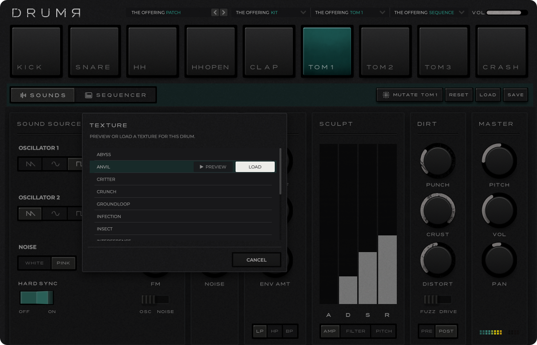Screen dimensions: 537x345
Task: Set dirt routing to Post
Action: pyautogui.click(x=446, y=331)
